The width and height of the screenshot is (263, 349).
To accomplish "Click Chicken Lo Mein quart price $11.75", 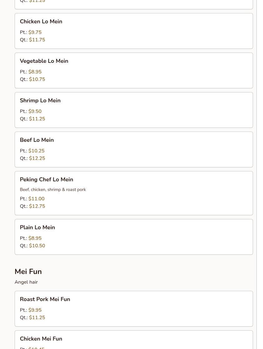I will pos(37,40).
